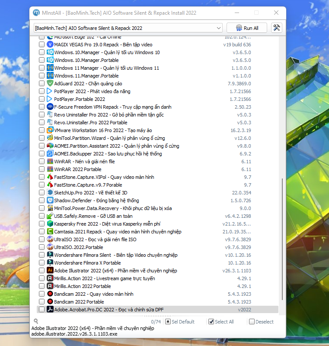Click the MiniTool.Power.Data.Recovery icon
The image size is (329, 346).
pyautogui.click(x=50, y=208)
